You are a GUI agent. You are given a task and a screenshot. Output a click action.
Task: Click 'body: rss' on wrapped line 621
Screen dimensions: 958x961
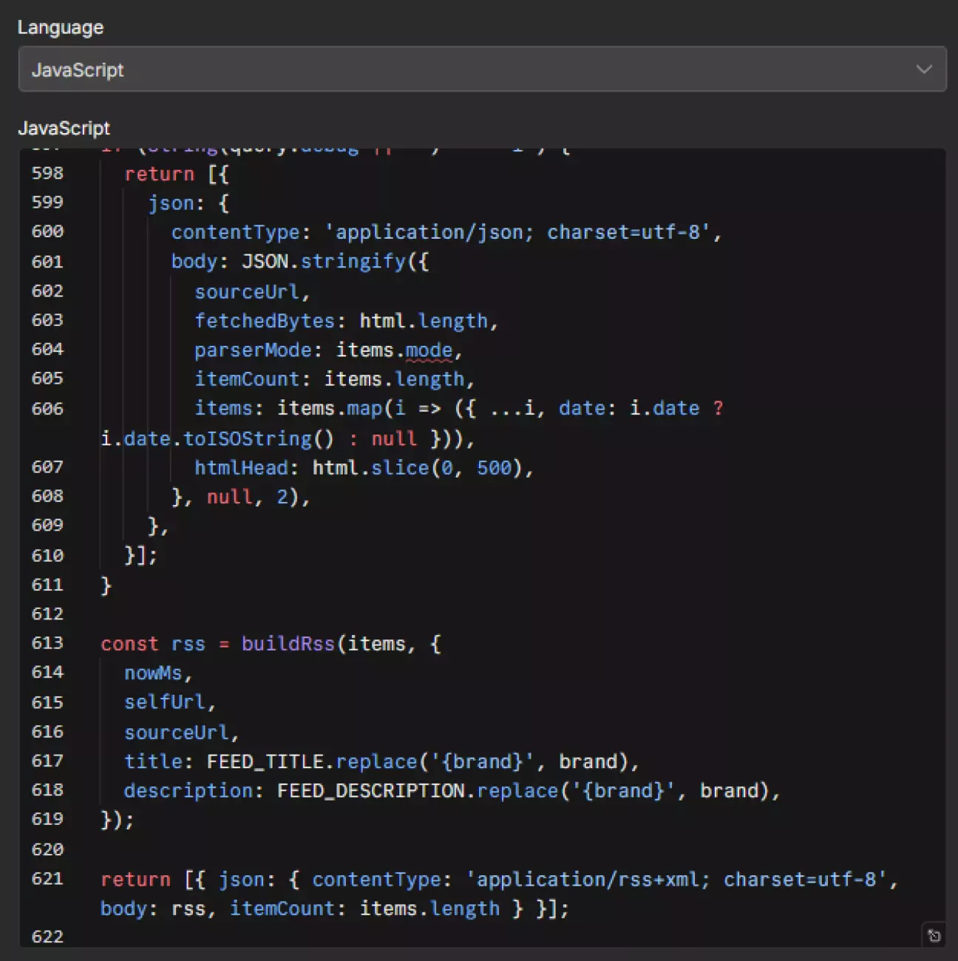[152, 909]
